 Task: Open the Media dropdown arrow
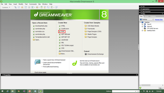click(x=39, y=7)
